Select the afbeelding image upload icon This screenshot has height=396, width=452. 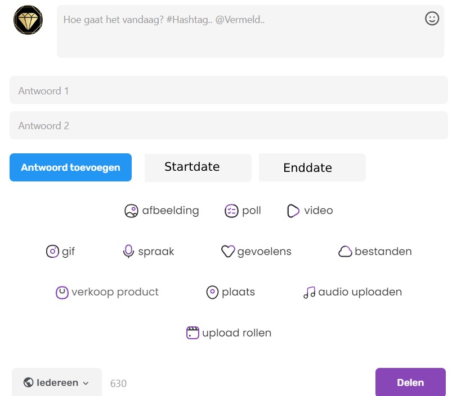coord(131,211)
